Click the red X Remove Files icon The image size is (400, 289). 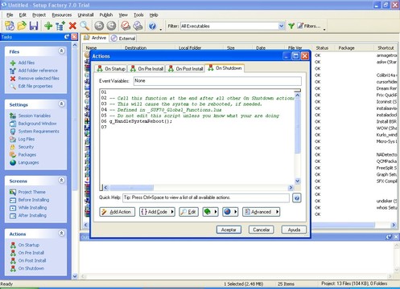[72, 26]
